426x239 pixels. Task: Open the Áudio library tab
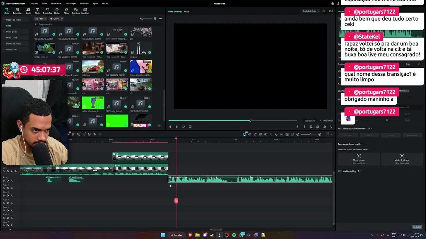point(28,11)
